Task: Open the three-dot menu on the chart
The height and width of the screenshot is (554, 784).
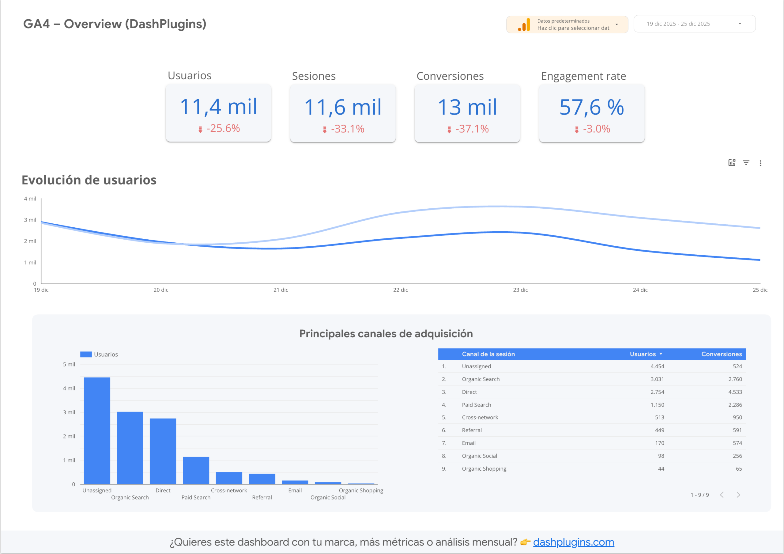Action: 761,163
